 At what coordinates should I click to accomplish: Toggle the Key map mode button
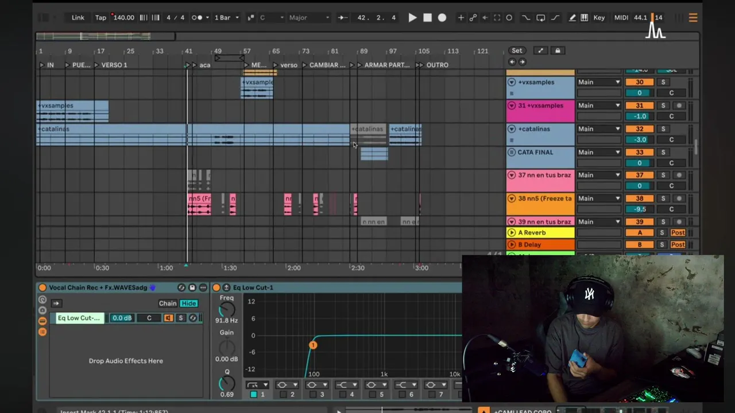[599, 18]
